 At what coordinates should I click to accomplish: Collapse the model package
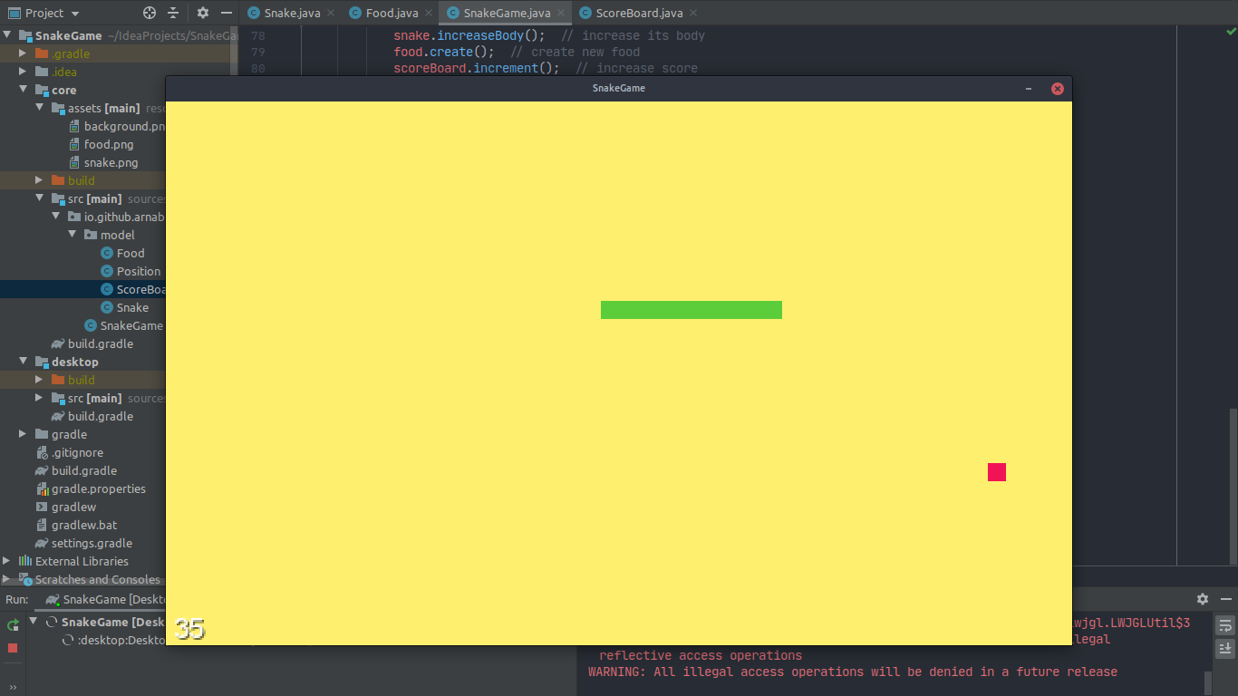tap(72, 235)
